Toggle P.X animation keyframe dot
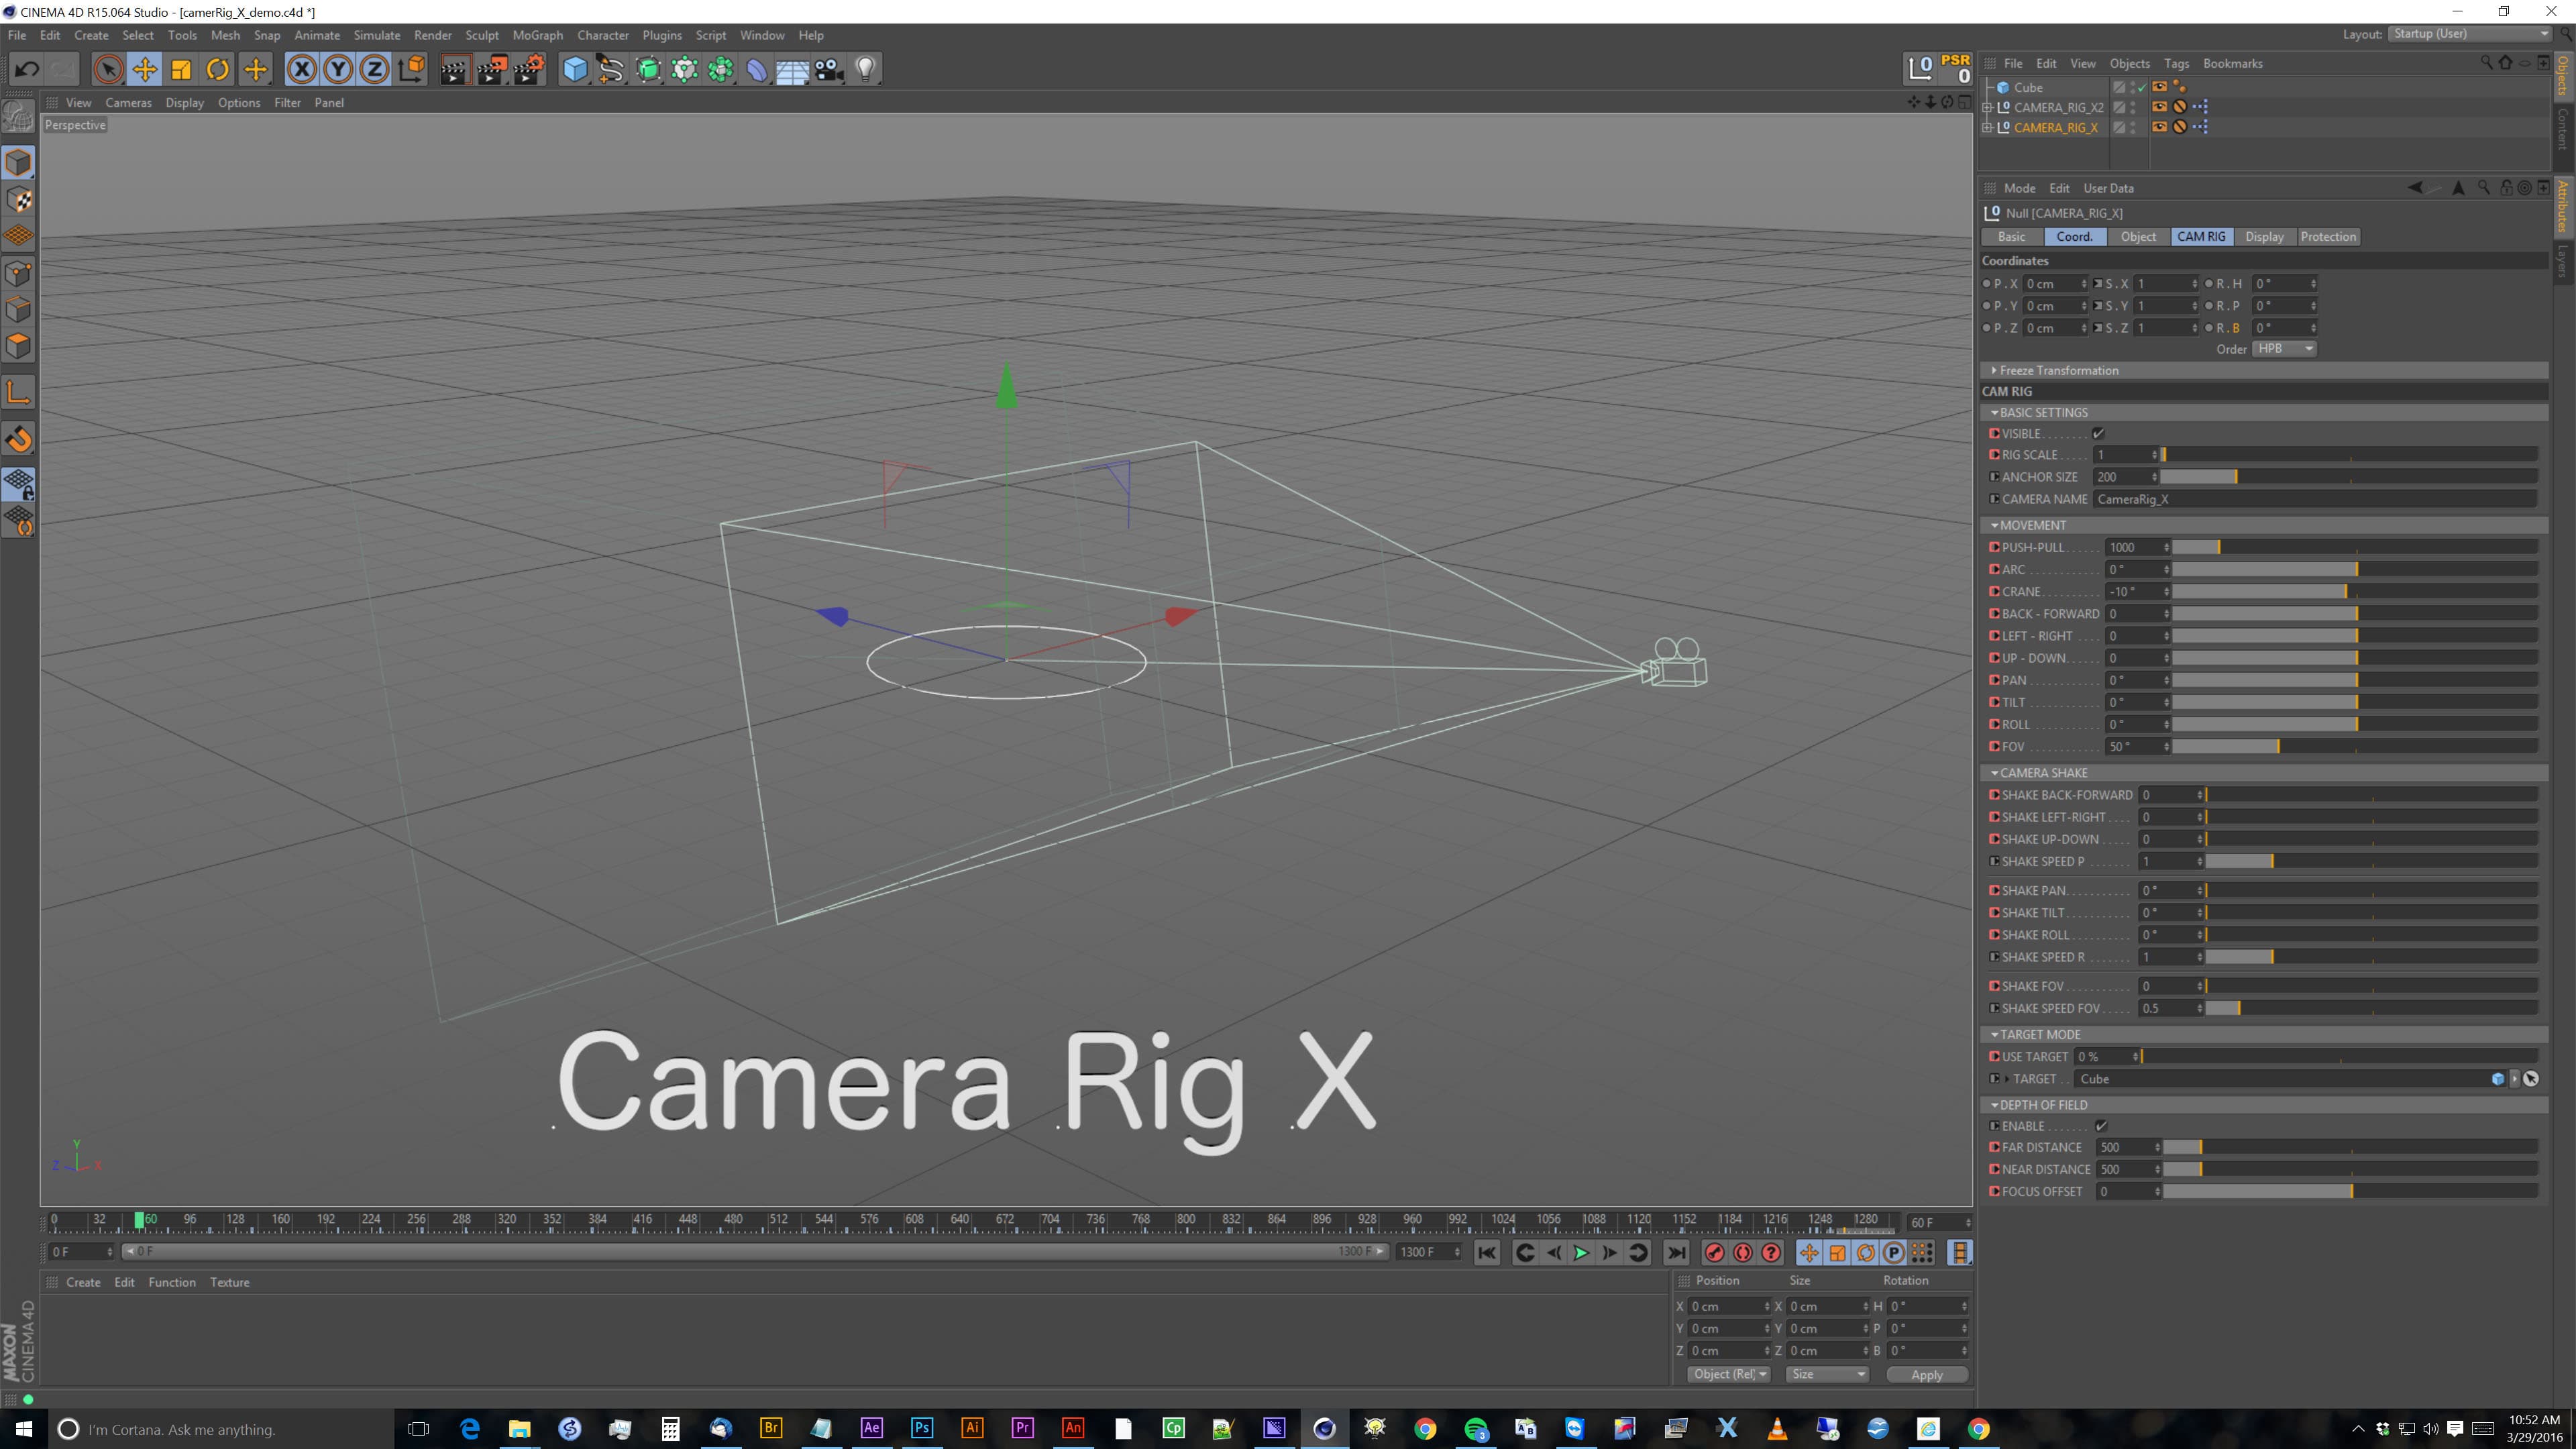Screen dimensions: 2576x1449 (1986, 284)
